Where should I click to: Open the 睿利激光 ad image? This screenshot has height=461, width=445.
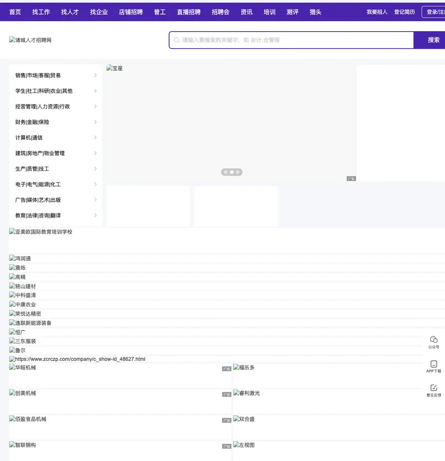[339, 402]
